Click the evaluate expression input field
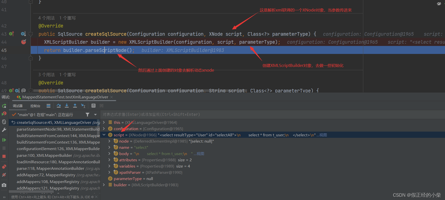The width and height of the screenshot is (445, 200). coord(272,115)
